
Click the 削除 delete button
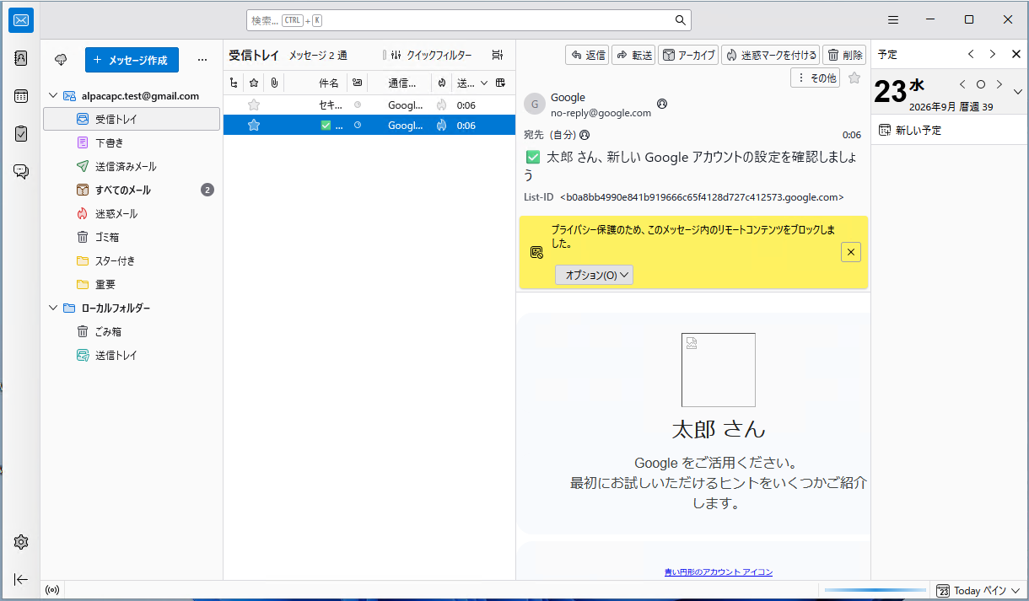click(x=844, y=55)
